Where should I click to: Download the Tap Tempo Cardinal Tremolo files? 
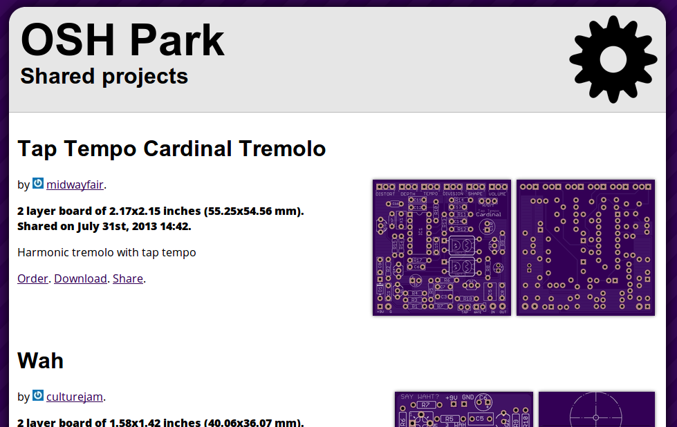(80, 278)
